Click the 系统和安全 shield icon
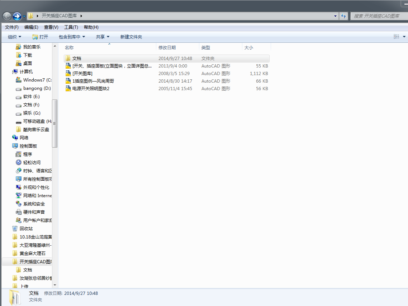The width and height of the screenshot is (408, 306). 19,204
